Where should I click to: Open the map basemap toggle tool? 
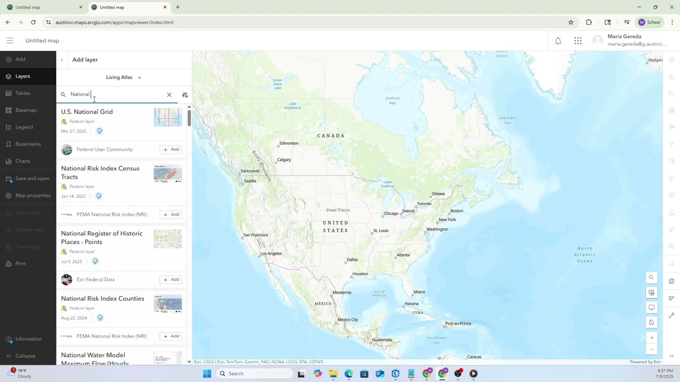651,293
